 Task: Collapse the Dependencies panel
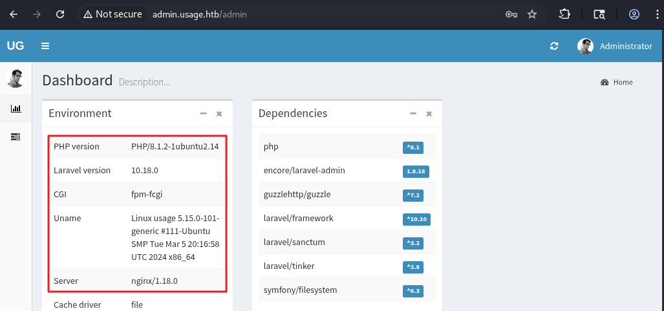tap(413, 113)
